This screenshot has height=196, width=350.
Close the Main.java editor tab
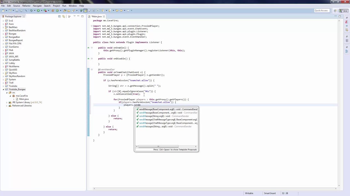click(104, 16)
